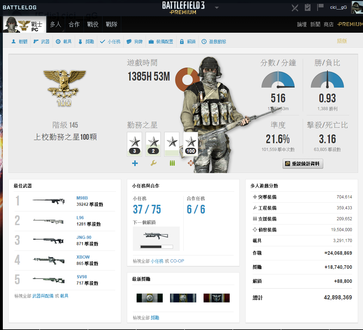Open the cici__gG username link

click(338, 7)
